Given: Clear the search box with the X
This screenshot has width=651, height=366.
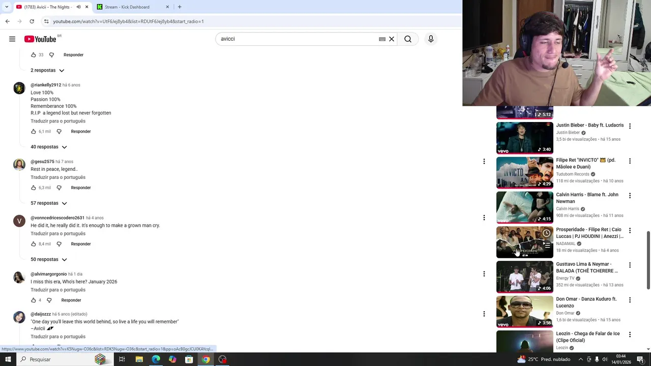Looking at the screenshot, I should [392, 39].
